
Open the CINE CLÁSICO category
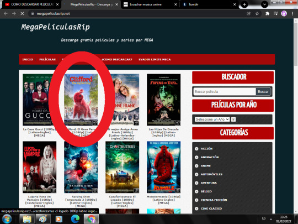point(211,209)
